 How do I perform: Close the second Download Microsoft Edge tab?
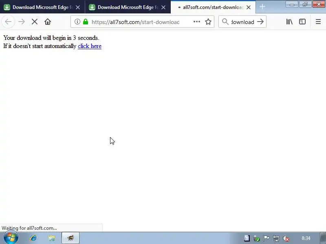(163, 7)
